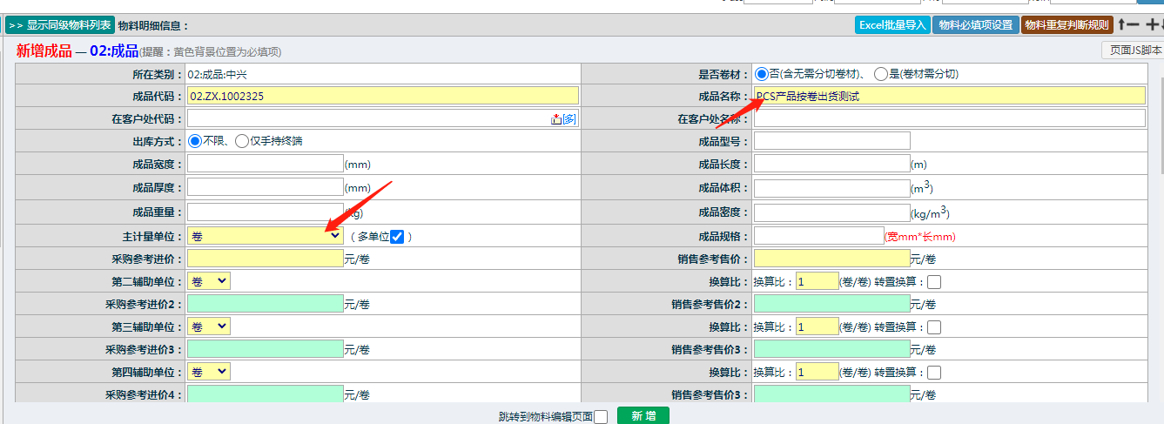Click the 成品密度 input field

[831, 212]
